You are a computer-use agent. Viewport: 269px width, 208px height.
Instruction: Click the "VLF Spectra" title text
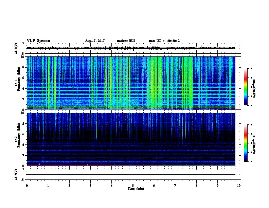[x=38, y=41]
